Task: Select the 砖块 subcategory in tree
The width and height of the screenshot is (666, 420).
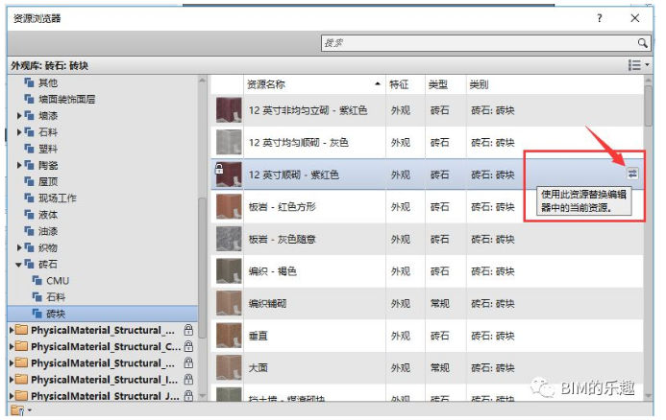Action: tap(58, 313)
